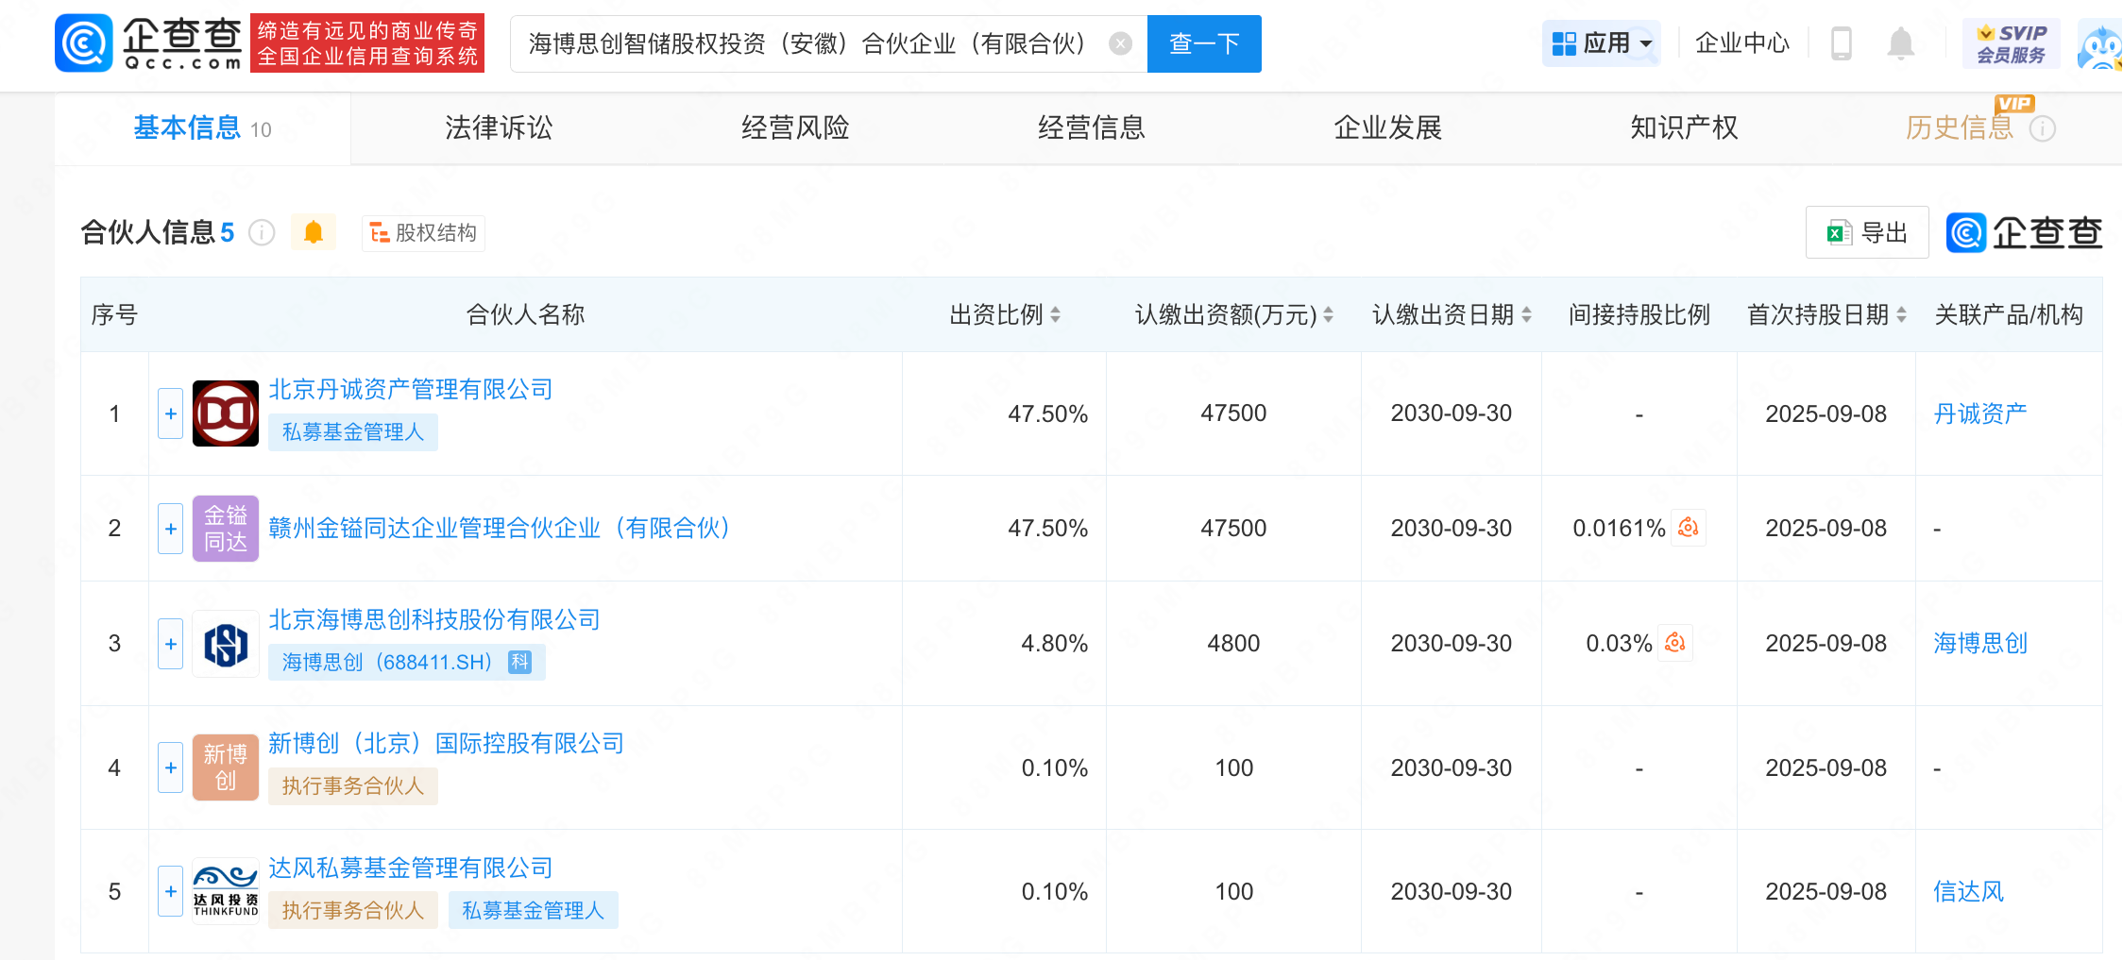Expand row 5 达风私募基金 details
Screen dimensions: 2123x961
[x=170, y=891]
